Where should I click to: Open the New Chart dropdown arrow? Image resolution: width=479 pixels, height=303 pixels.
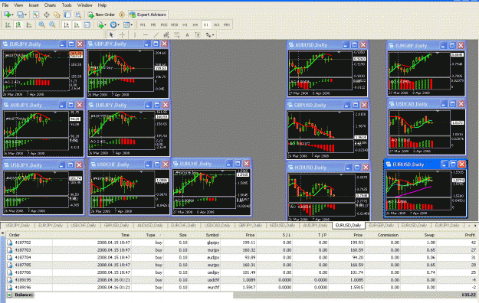tap(12, 15)
